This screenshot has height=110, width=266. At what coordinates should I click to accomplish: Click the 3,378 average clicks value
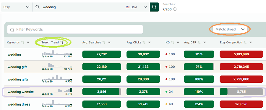click(x=143, y=92)
